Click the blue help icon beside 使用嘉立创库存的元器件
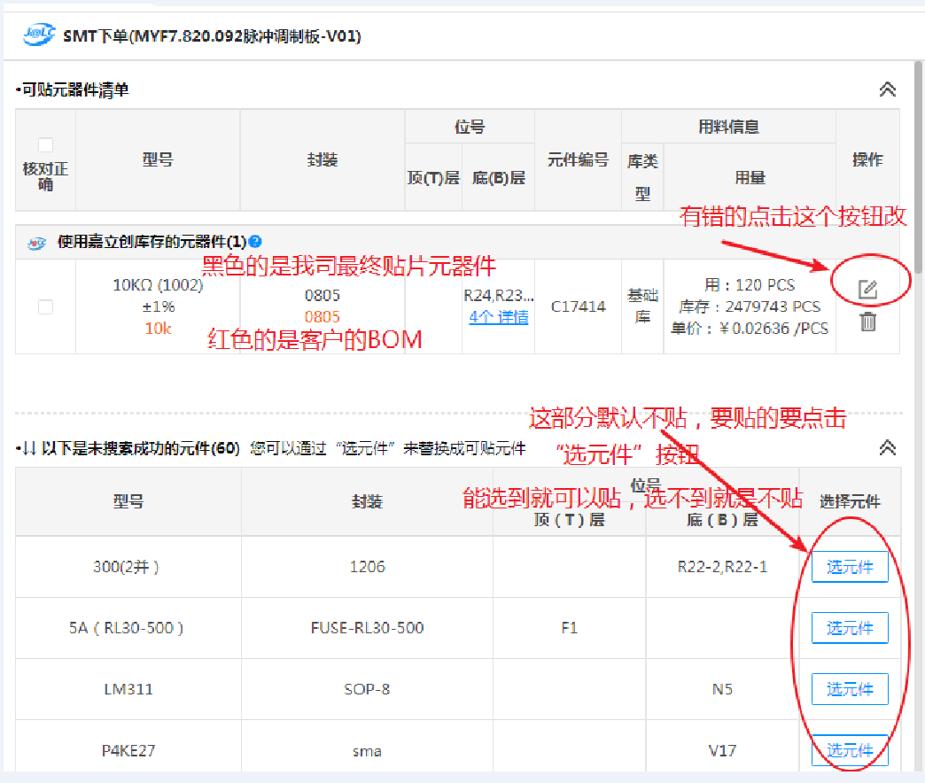925x783 pixels. click(x=255, y=241)
